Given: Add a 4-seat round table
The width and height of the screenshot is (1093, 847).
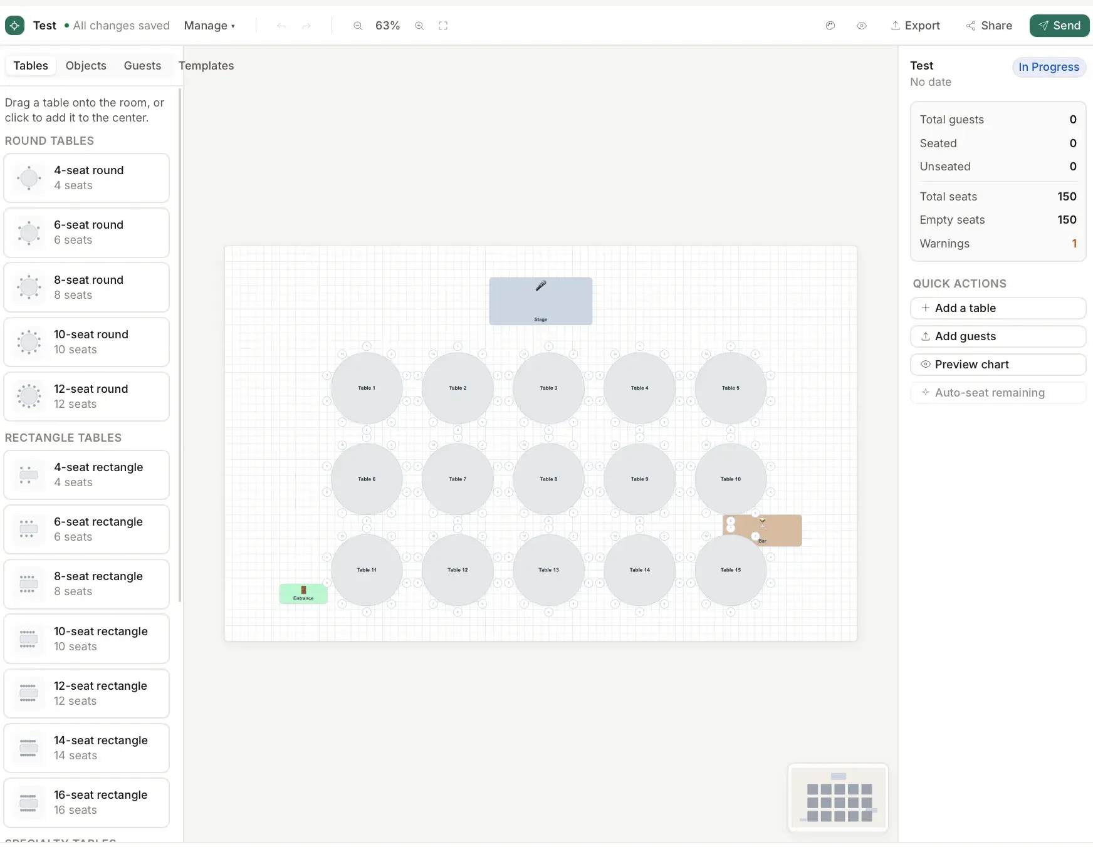Looking at the screenshot, I should tap(86, 178).
